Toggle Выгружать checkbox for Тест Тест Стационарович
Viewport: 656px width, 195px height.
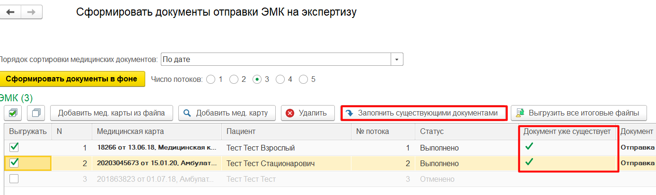pos(14,163)
